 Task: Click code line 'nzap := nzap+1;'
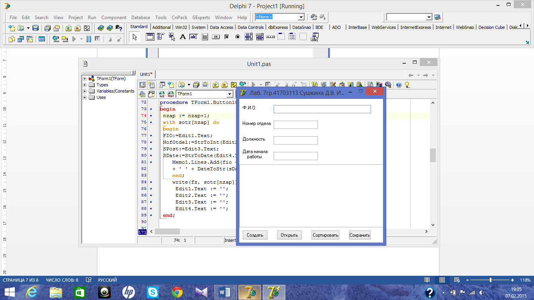(x=186, y=116)
